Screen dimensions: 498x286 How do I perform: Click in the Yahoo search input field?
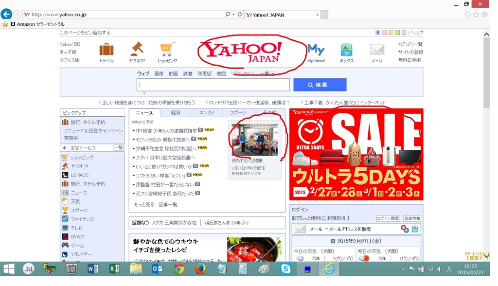tap(213, 85)
